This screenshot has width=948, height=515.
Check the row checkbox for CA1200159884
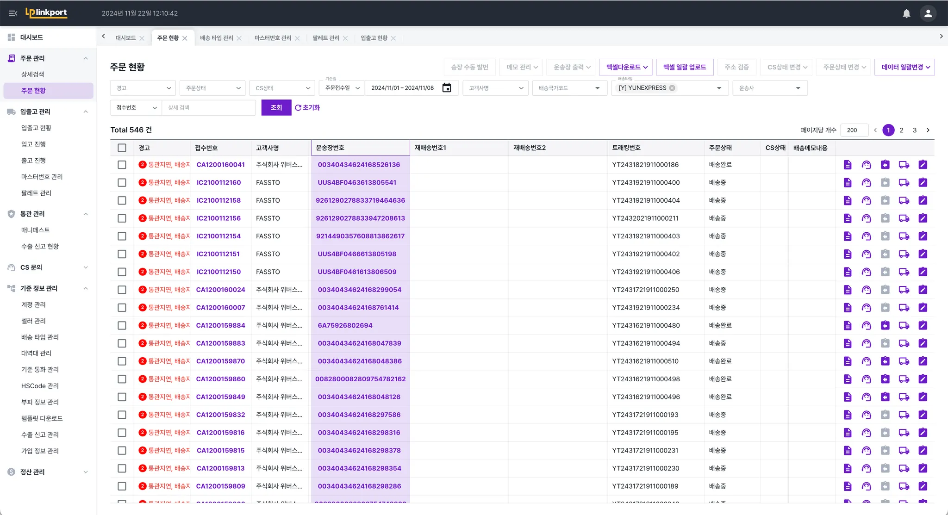(x=122, y=326)
